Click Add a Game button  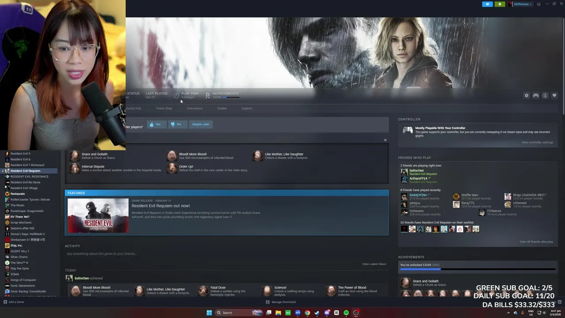click(14, 302)
